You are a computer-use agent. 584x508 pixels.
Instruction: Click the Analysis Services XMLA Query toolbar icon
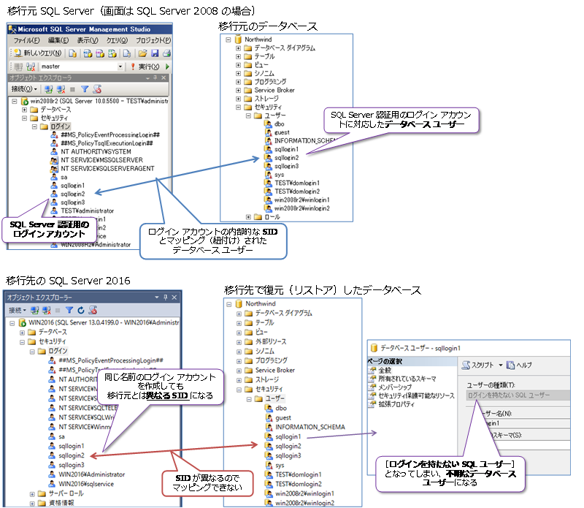tap(112, 53)
